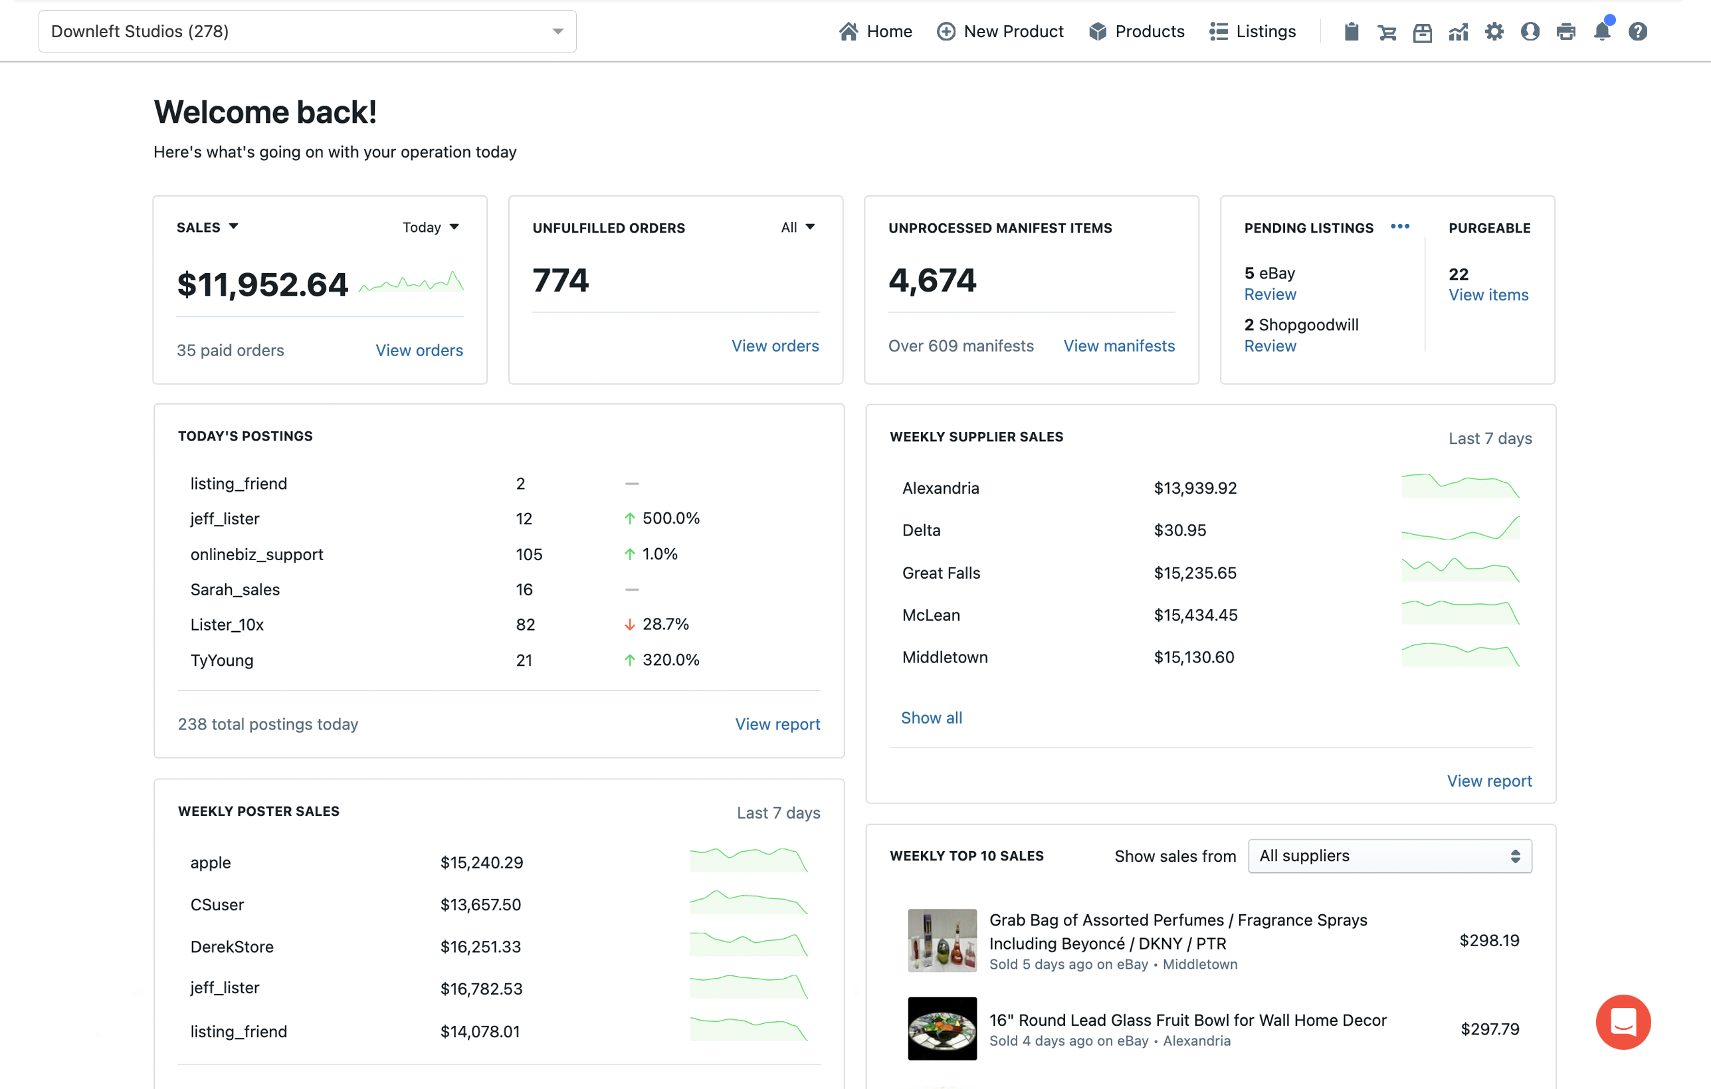Open Products in the navigation bar
1711x1089 pixels.
pyautogui.click(x=1136, y=31)
